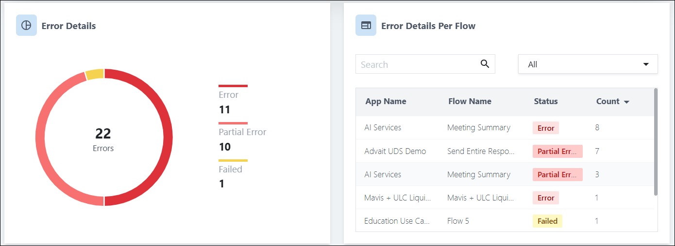Click the Failed count 1 in legend

(221, 184)
